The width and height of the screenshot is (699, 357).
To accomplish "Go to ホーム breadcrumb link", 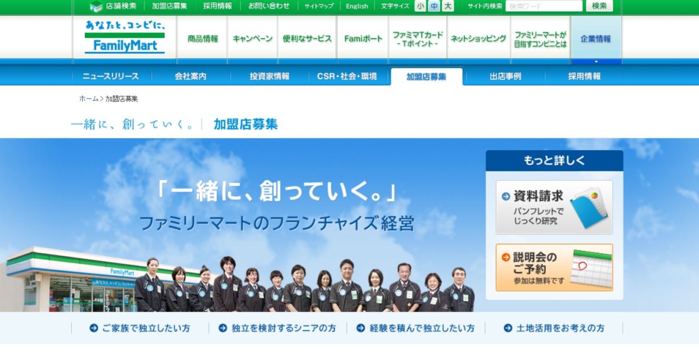I will point(89,99).
